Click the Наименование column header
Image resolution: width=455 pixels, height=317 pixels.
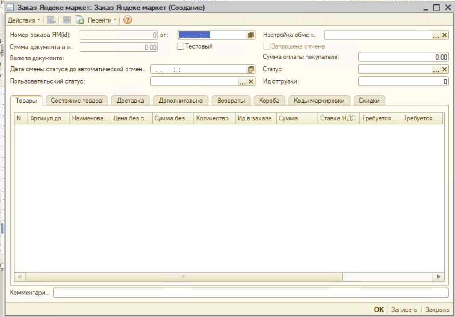[x=90, y=118]
